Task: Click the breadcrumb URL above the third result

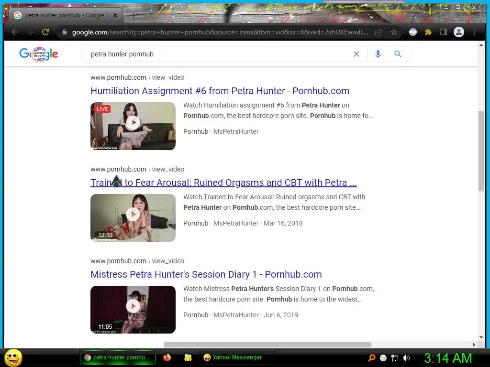Action: tap(137, 261)
